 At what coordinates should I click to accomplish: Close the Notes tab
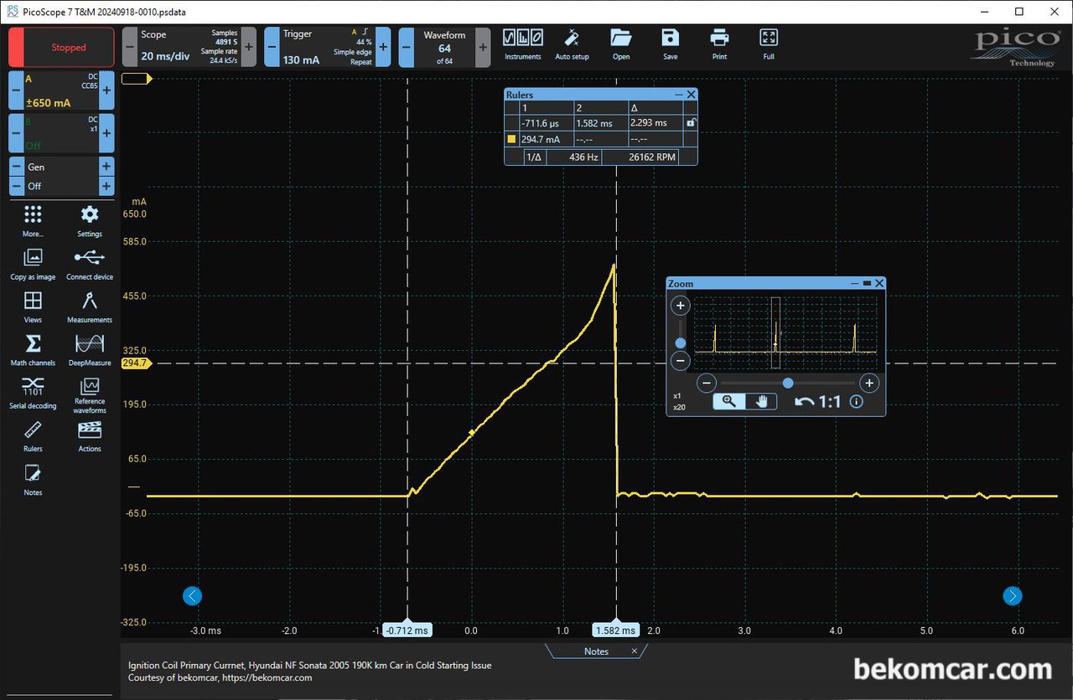point(635,651)
